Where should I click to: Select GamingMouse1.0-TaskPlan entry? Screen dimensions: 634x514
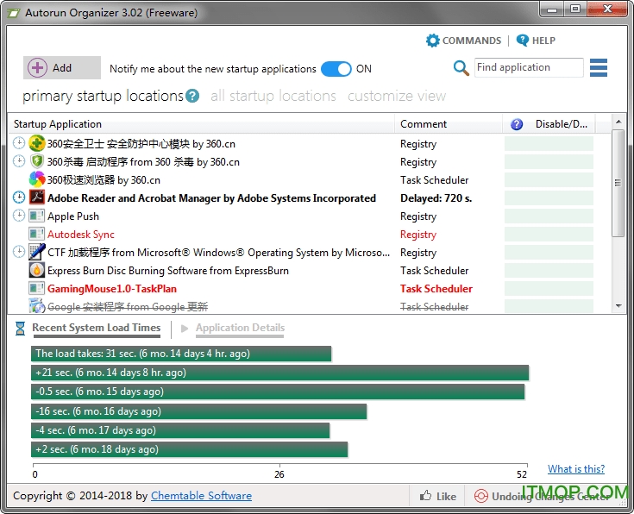(x=112, y=289)
